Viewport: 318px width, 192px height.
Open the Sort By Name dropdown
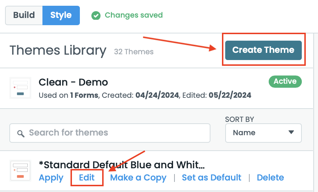point(263,133)
